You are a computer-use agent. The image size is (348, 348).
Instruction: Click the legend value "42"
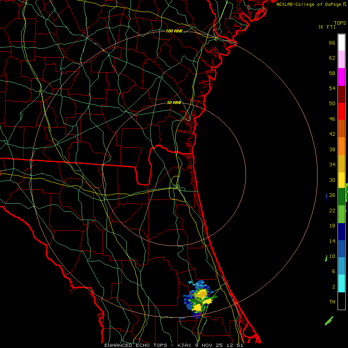[x=332, y=134]
